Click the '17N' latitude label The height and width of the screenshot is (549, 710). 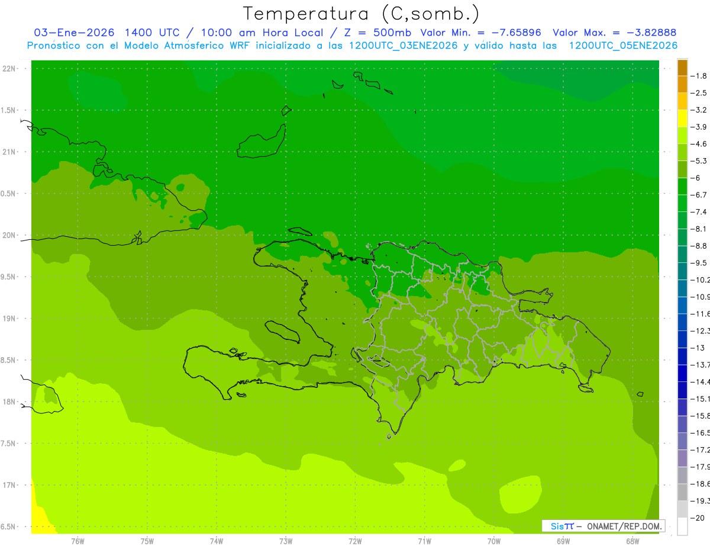click(9, 486)
